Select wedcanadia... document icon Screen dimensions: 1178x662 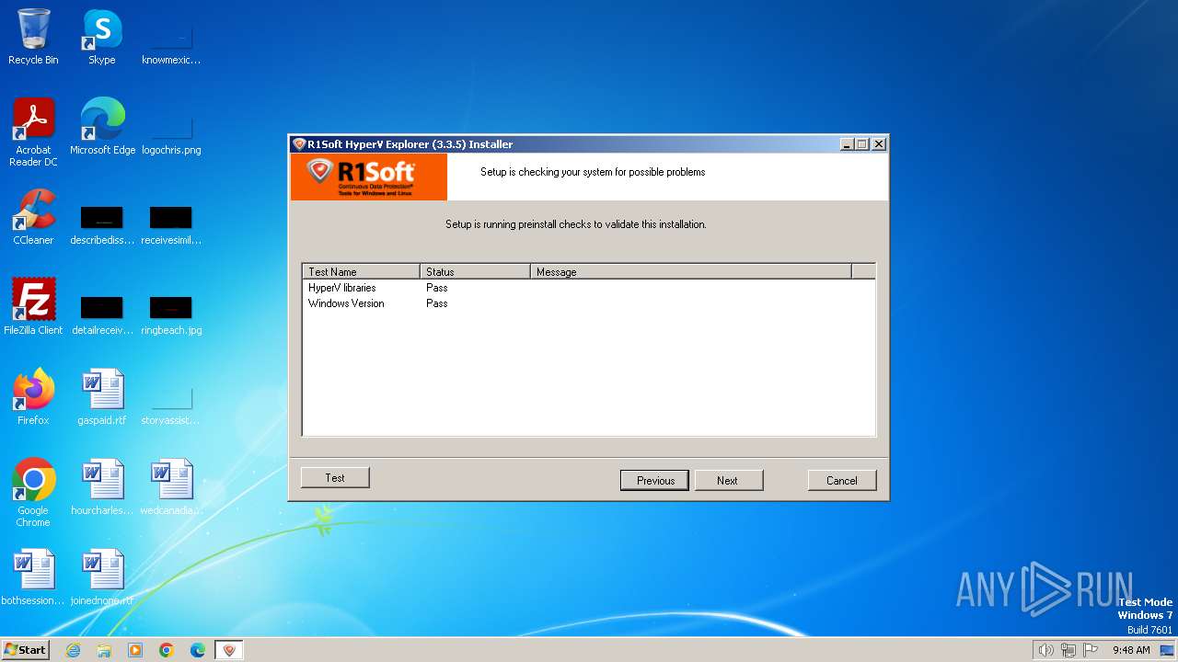coord(171,487)
